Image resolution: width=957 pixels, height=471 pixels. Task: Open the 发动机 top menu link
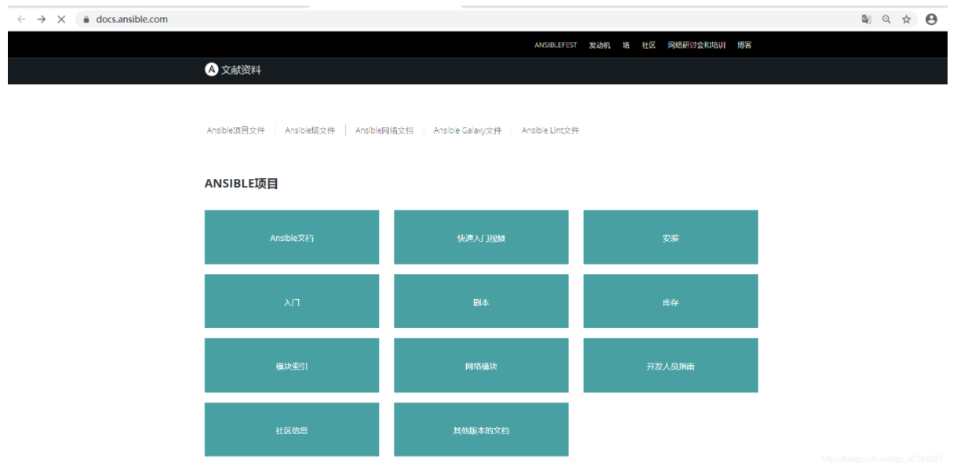[599, 46]
